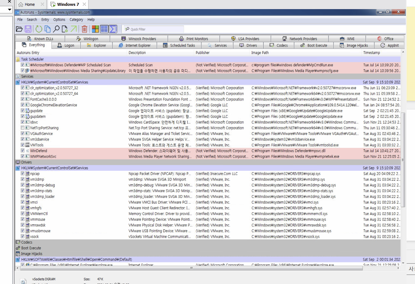Click the Autoruns title bar application icon

coord(17,12)
